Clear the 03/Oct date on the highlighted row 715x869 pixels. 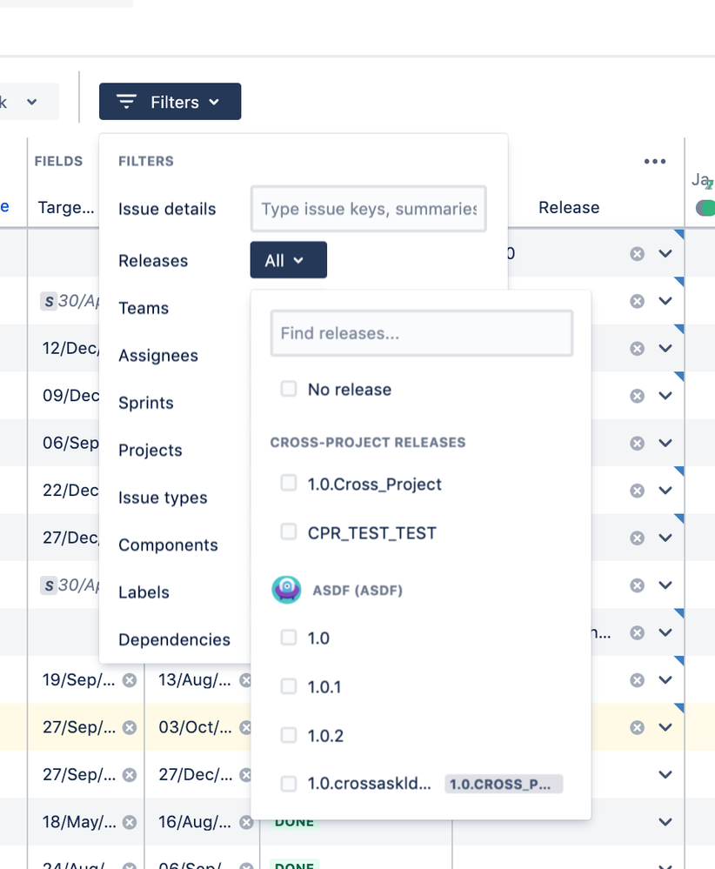pyautogui.click(x=246, y=727)
